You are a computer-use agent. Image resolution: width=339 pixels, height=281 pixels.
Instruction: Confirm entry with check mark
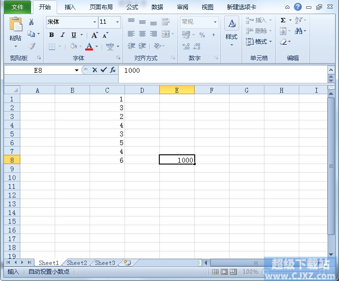tap(104, 70)
